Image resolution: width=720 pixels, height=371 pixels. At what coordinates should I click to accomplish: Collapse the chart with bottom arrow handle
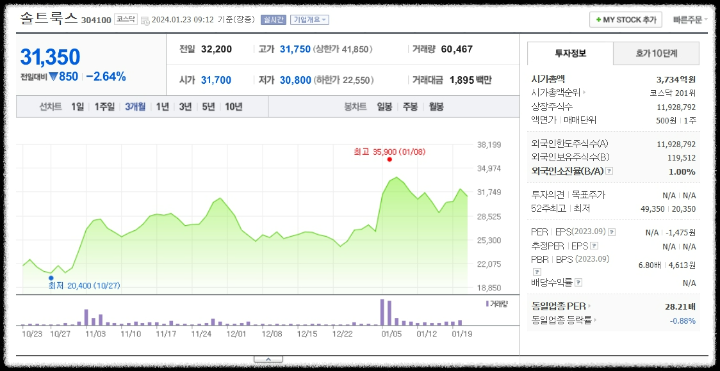pos(268,359)
